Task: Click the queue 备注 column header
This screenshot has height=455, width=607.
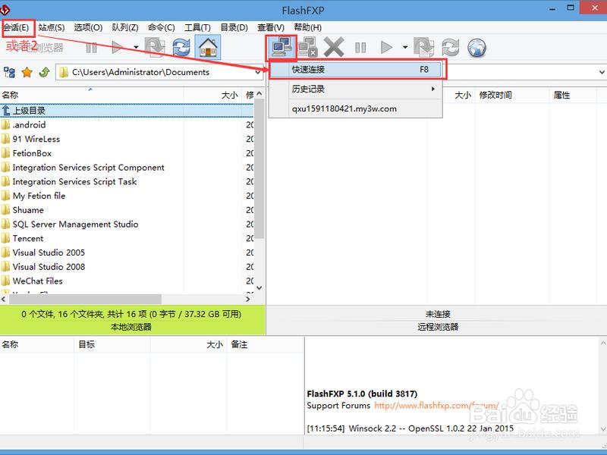Action: 265,344
